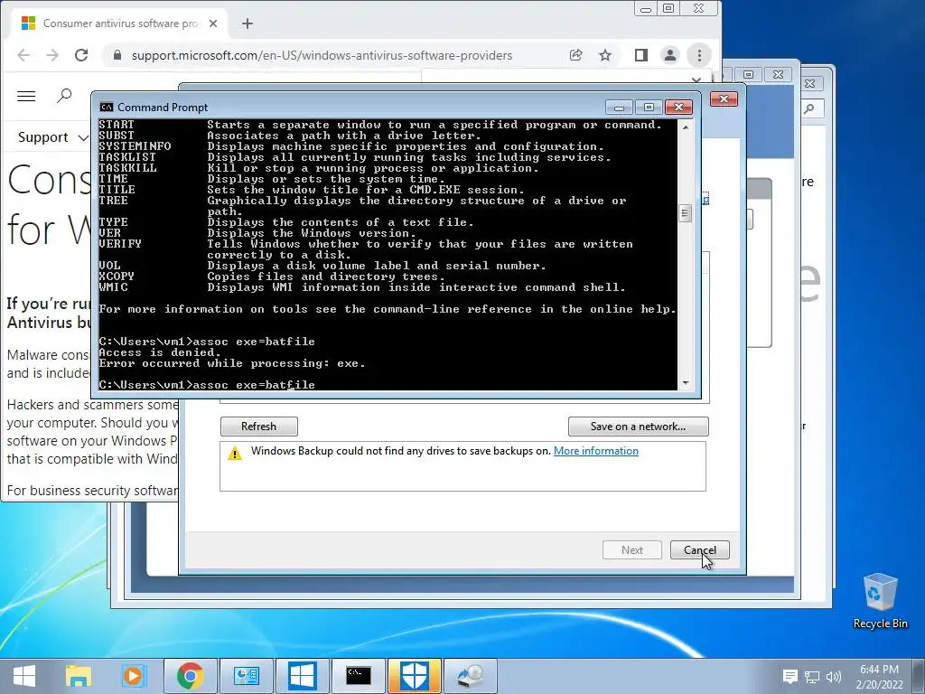This screenshot has width=925, height=694.
Task: Maximize the Command Prompt window
Action: (x=649, y=108)
